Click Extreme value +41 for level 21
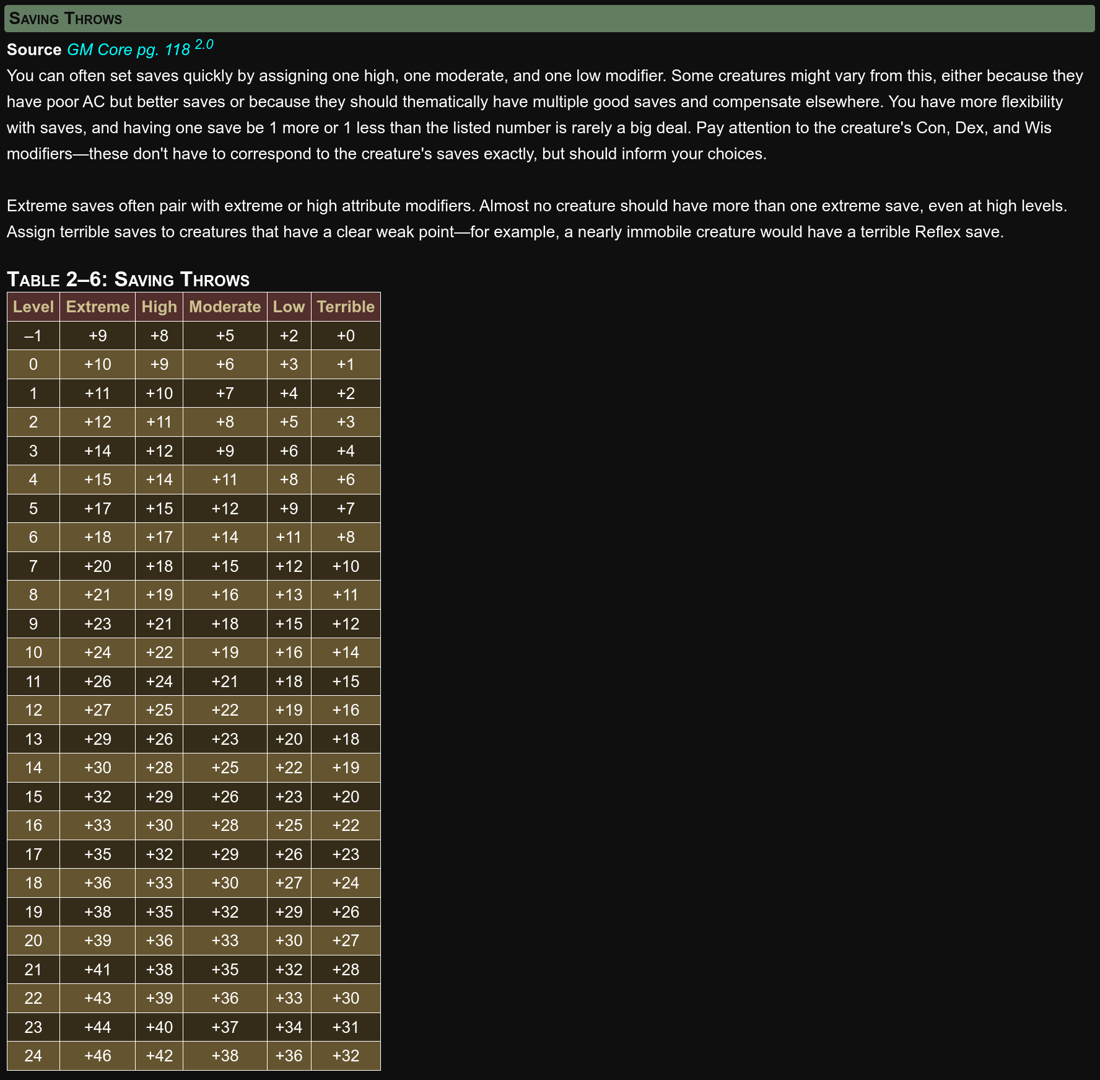The height and width of the screenshot is (1080, 1100). click(x=98, y=970)
